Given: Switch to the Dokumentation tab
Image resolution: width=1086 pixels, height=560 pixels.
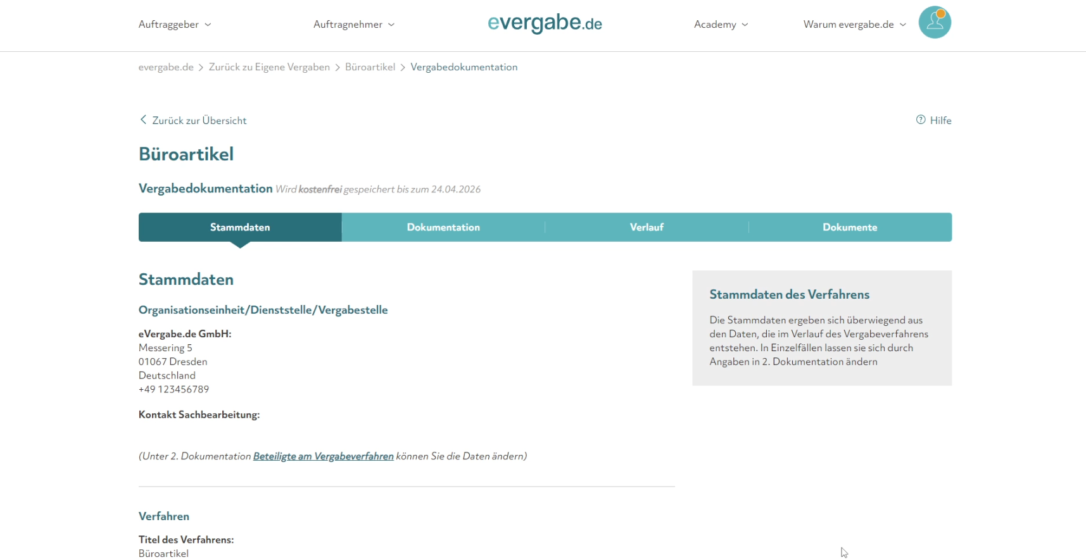Looking at the screenshot, I should 443,227.
